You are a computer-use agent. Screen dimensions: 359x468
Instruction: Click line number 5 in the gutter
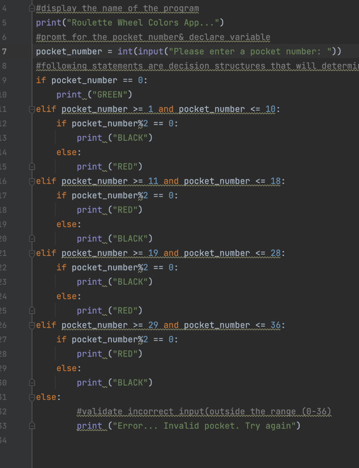(x=4, y=23)
